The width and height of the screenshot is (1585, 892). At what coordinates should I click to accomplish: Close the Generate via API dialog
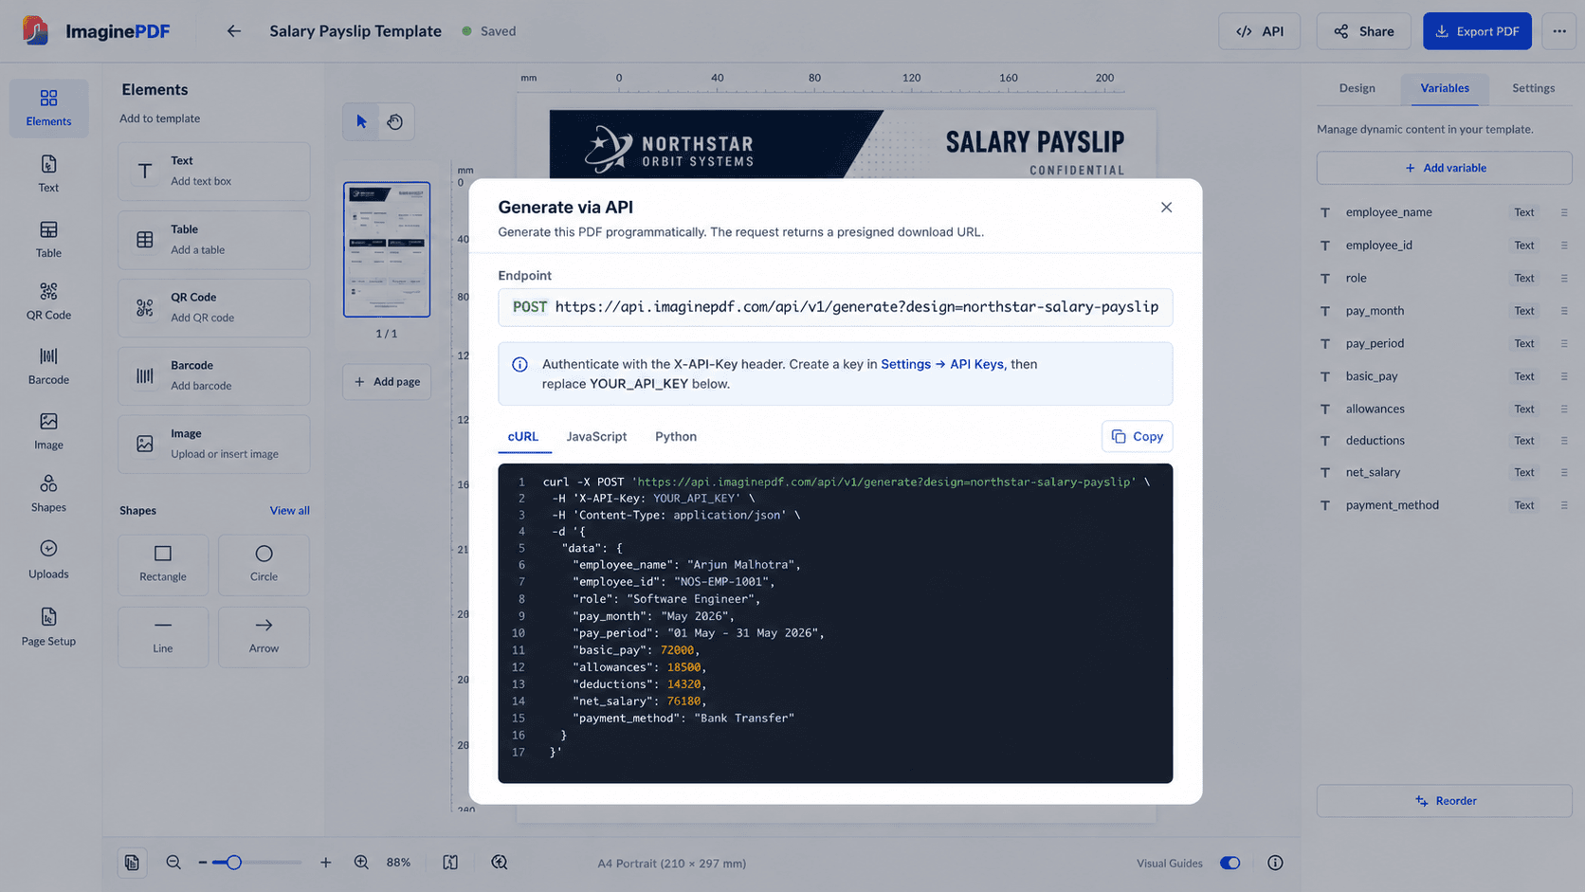click(x=1166, y=208)
